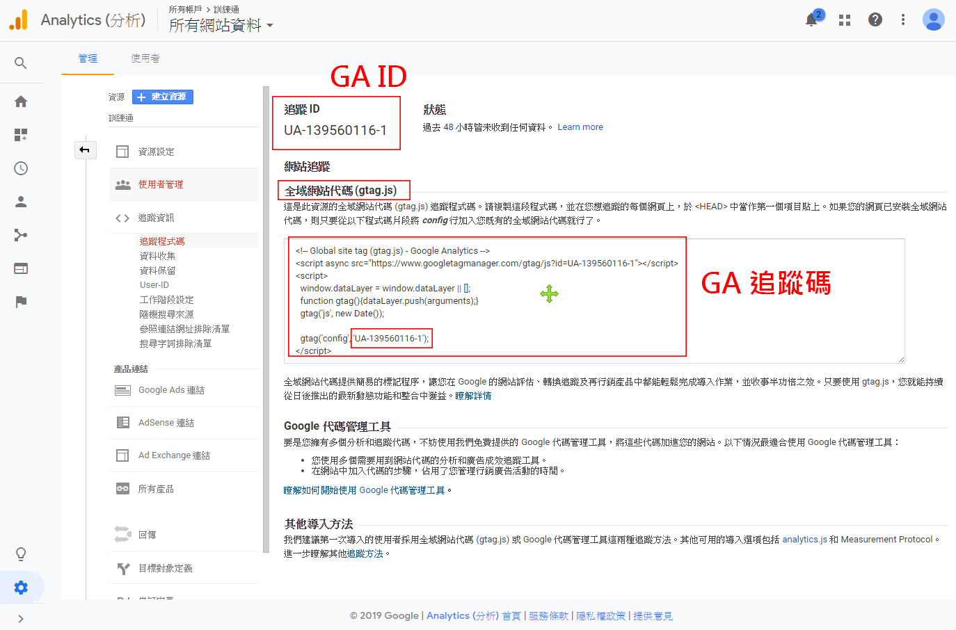Screen dimensions: 956x630
Task: Click the 所有帳戶 breadcrumb
Action: (185, 9)
